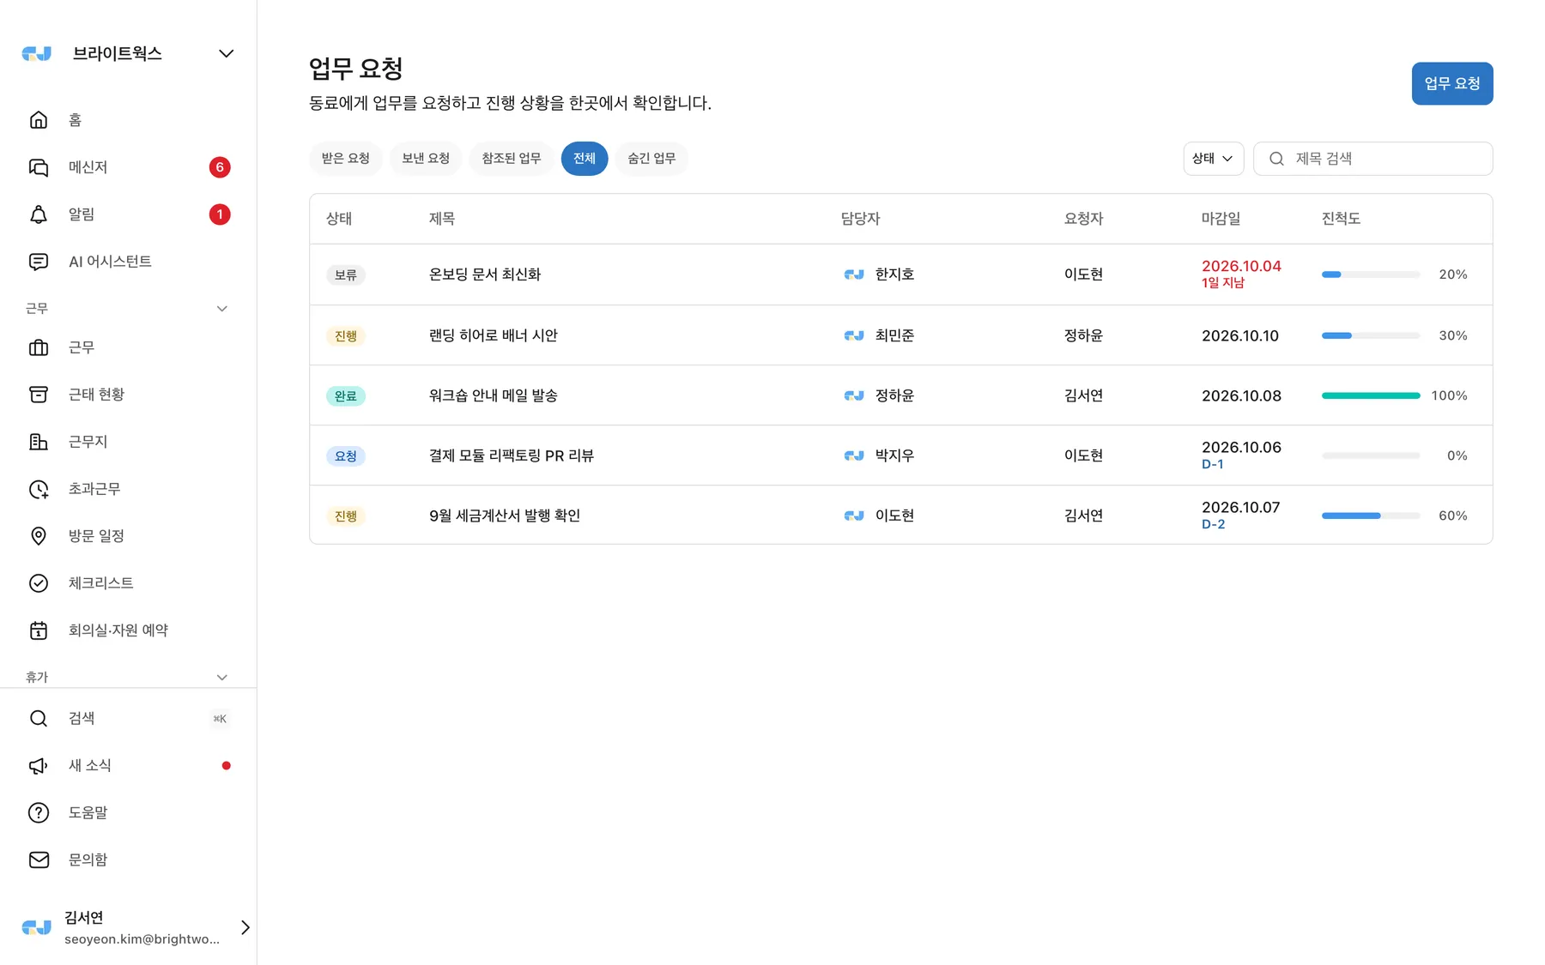The width and height of the screenshot is (1545, 965).
Task: Sort by the 마감일 column header
Action: pos(1221,219)
